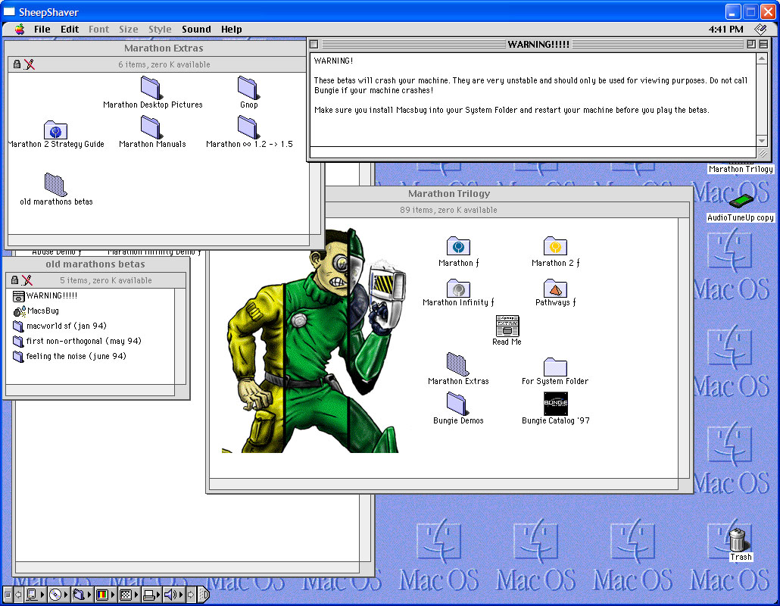Click the 4:41 PM menu bar clock

(x=725, y=30)
